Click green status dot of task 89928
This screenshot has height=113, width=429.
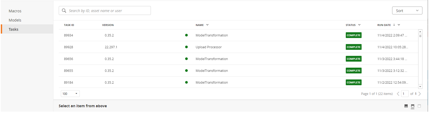coord(186,47)
